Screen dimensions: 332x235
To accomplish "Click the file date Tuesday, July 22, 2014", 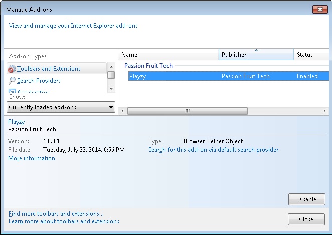I will click(84, 150).
